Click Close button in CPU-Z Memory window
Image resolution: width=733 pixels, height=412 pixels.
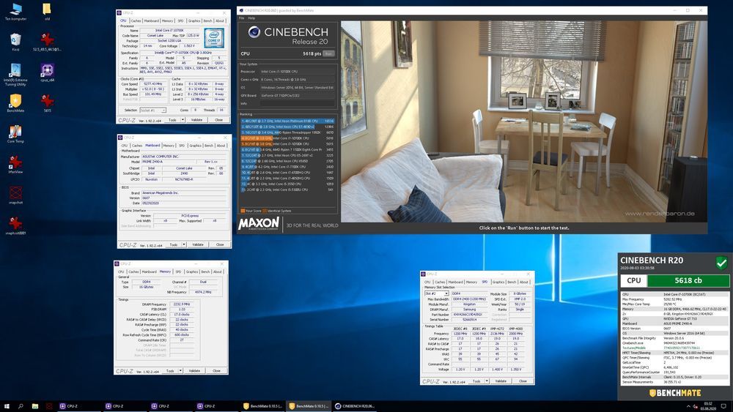tap(216, 371)
